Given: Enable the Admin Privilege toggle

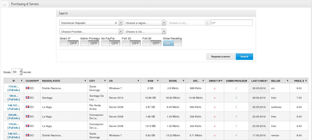Looking at the screenshot, I should pyautogui.click(x=90, y=43).
